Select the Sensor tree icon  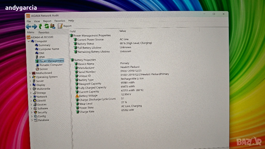(x=38, y=69)
